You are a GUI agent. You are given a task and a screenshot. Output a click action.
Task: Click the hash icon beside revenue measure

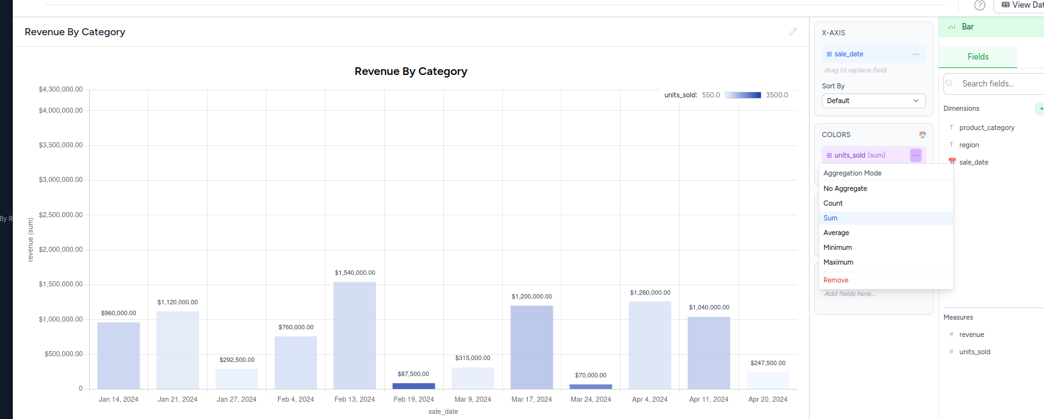[951, 334]
